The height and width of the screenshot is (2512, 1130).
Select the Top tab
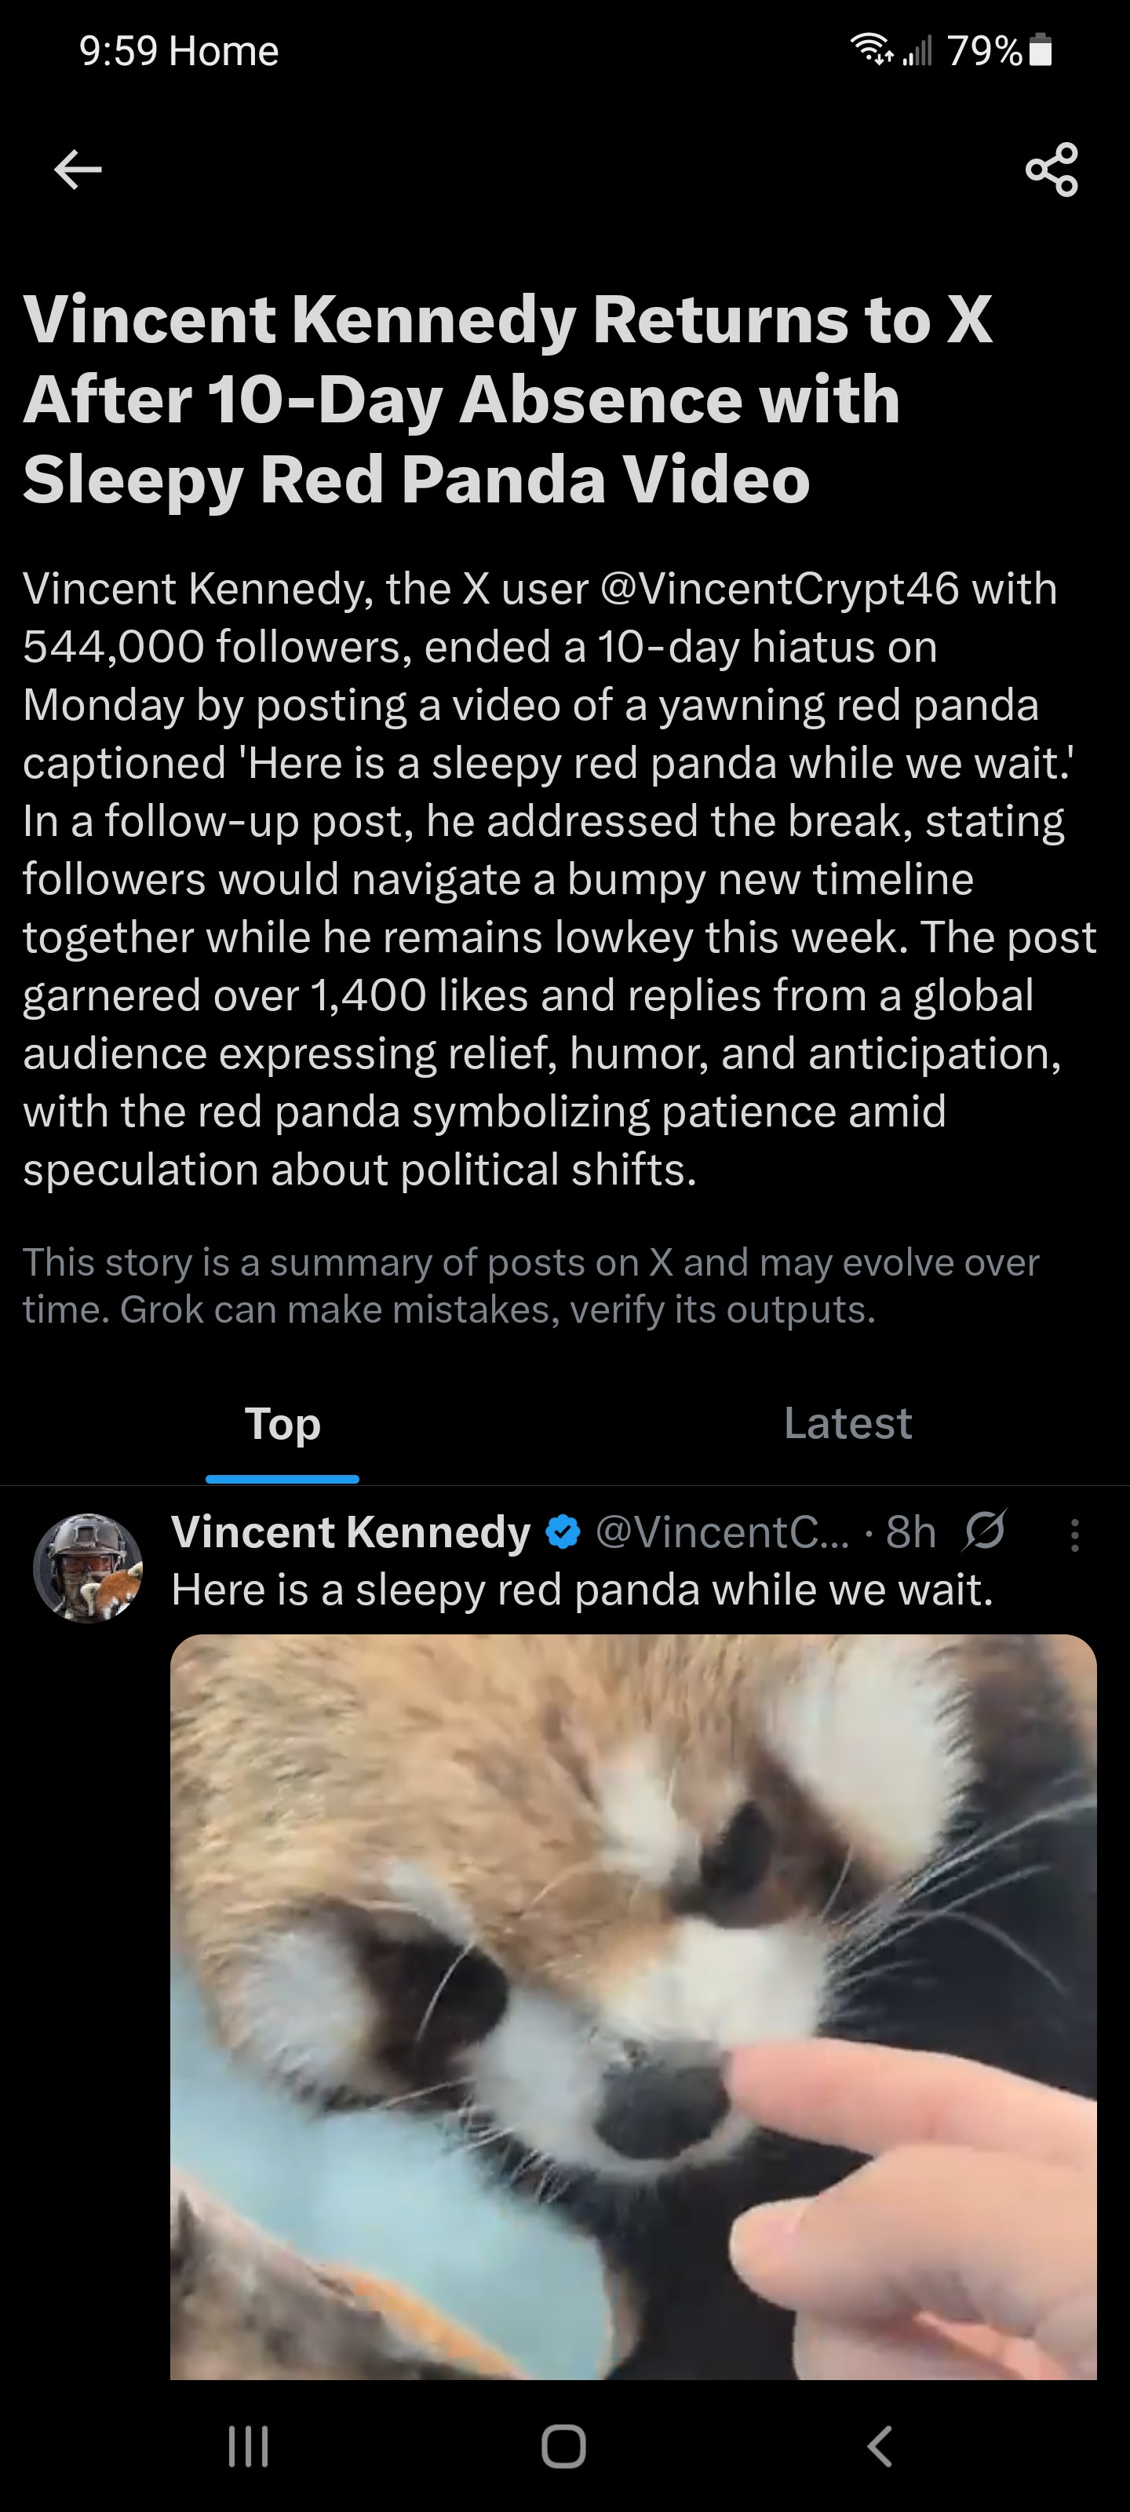click(282, 1424)
